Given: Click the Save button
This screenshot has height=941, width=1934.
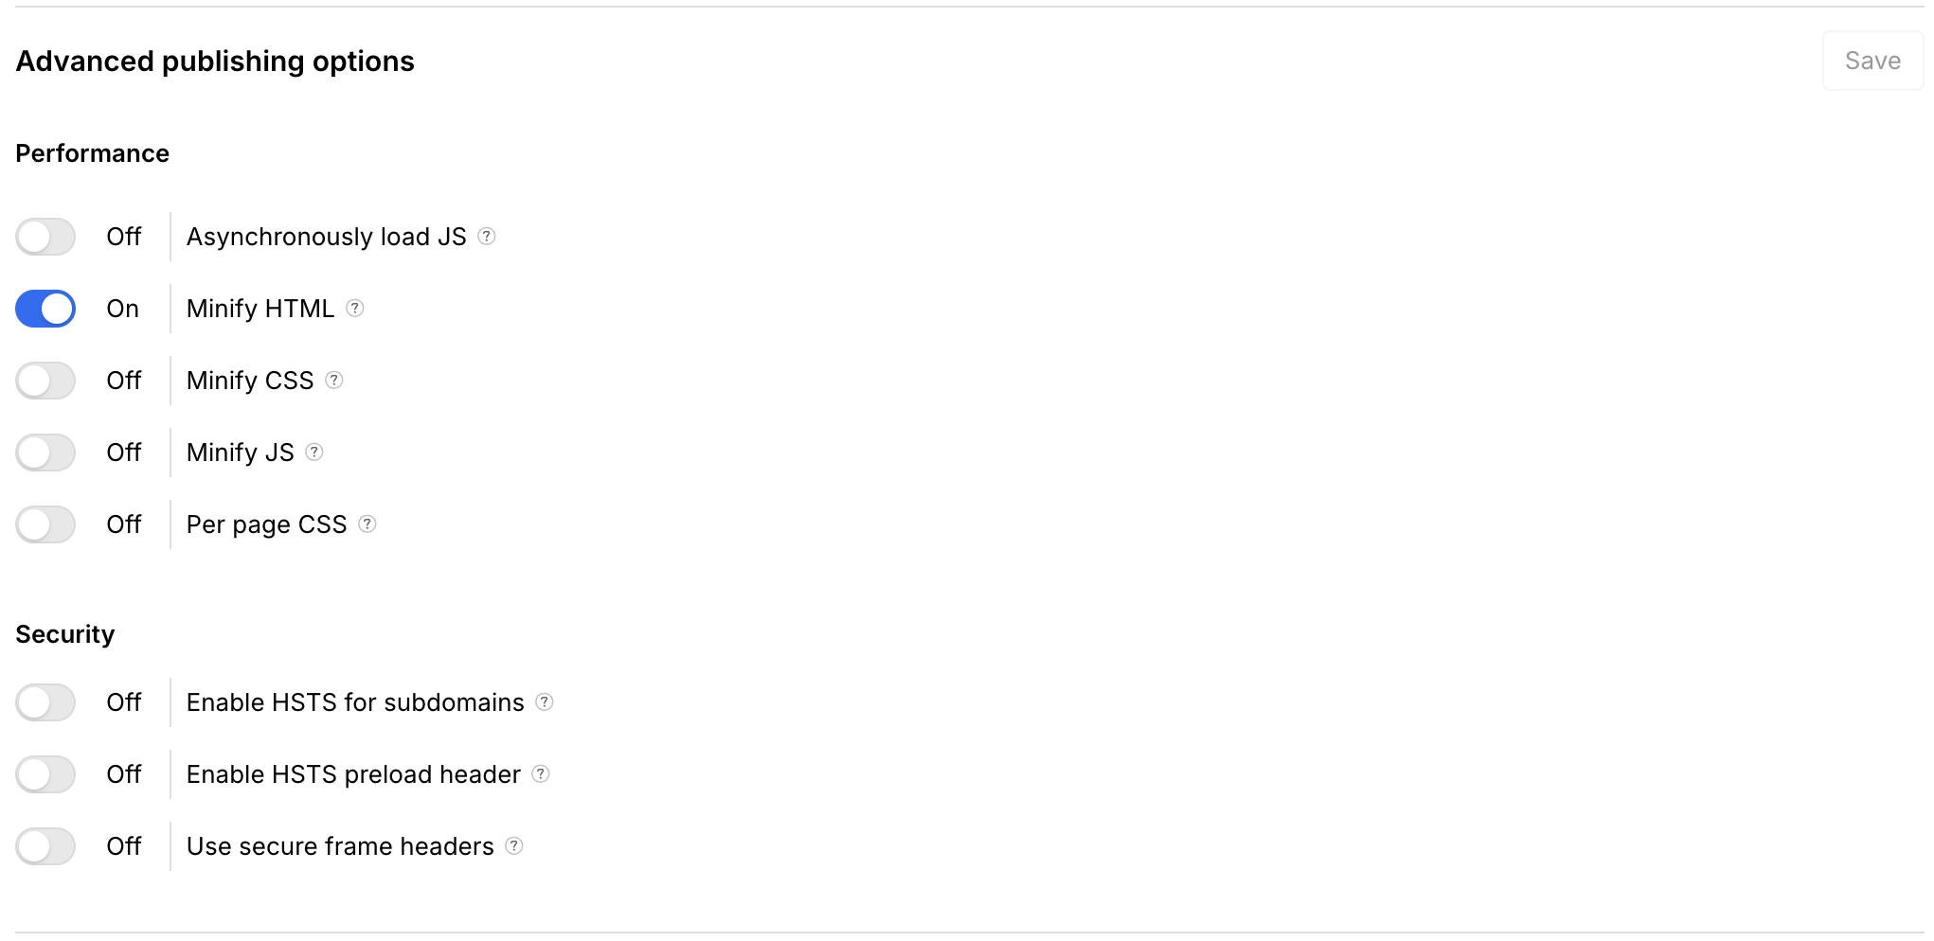Looking at the screenshot, I should coord(1872,61).
